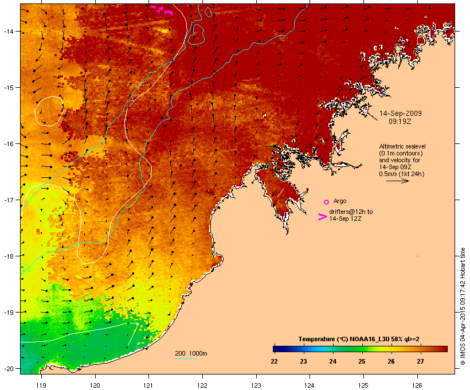Click the temperature color bar at 25
Image resolution: width=470 pixels, height=390 pixels.
point(362,349)
